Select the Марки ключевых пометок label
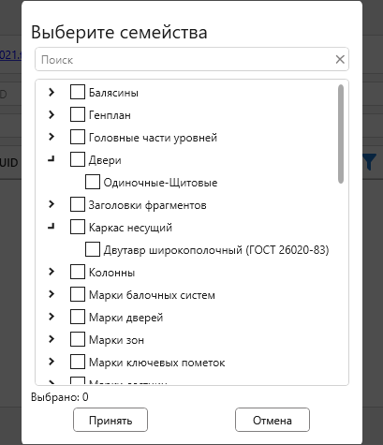 (157, 363)
